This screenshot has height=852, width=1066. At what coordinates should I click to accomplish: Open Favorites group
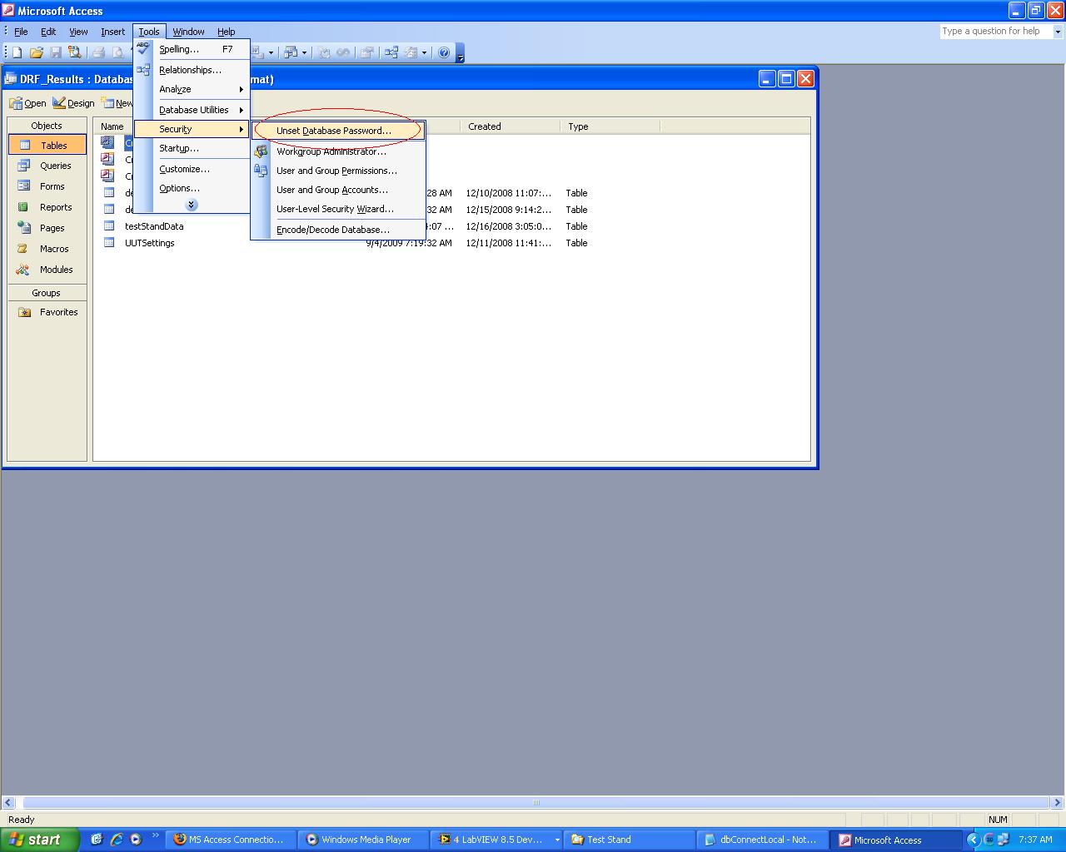[x=47, y=312]
